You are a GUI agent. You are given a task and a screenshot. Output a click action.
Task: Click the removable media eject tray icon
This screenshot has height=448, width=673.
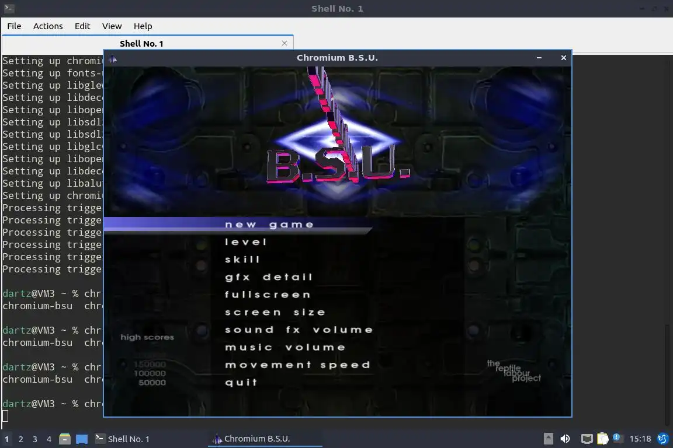point(548,439)
